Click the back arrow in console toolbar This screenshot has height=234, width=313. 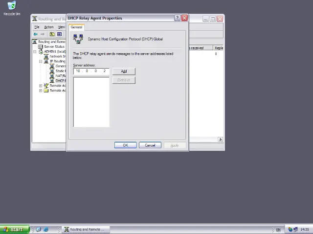(x=36, y=34)
